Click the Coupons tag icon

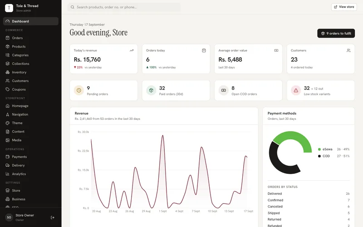8,89
